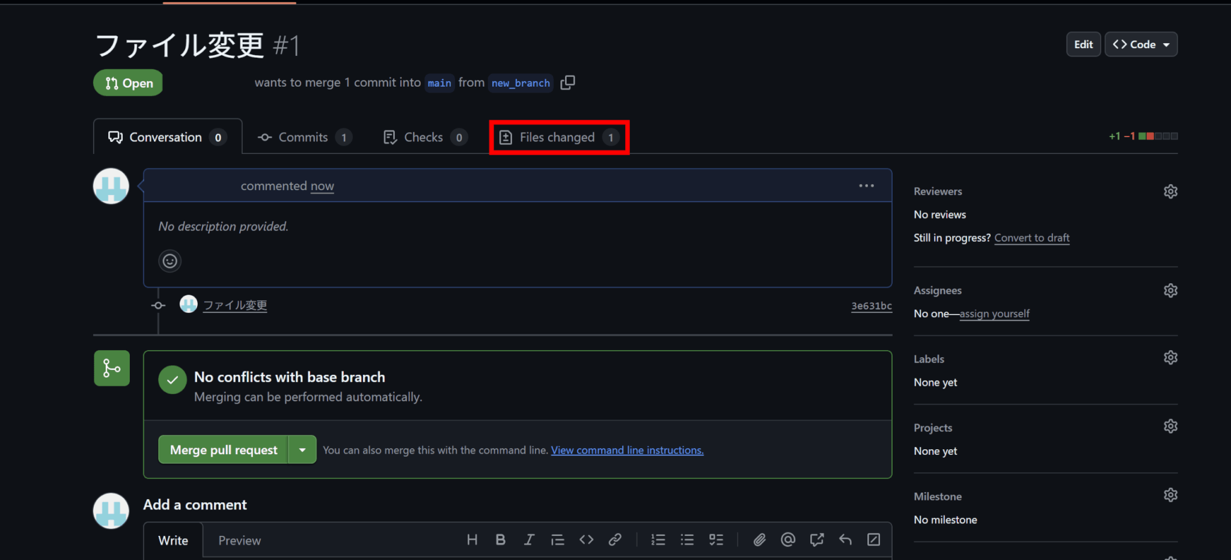Open the Milestone gear settings

1170,495
